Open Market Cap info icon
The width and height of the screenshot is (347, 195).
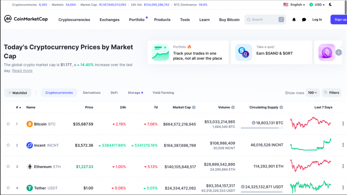click(194, 107)
